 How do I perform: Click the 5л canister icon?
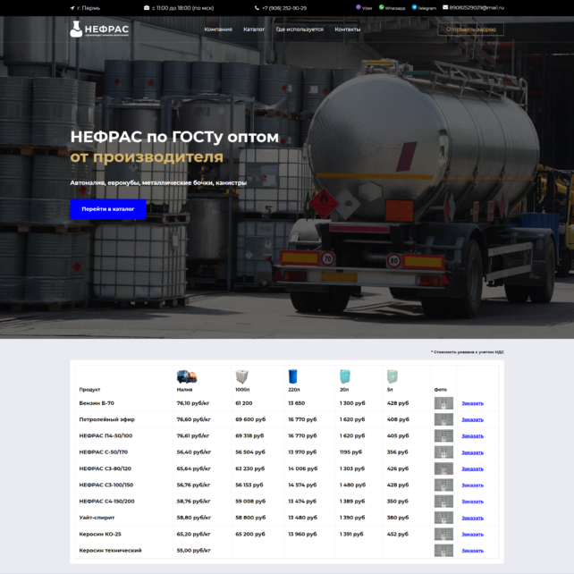click(x=392, y=376)
